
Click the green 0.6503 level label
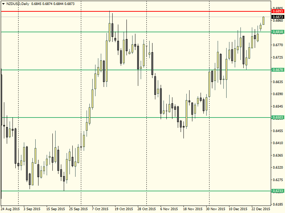click(x=278, y=118)
